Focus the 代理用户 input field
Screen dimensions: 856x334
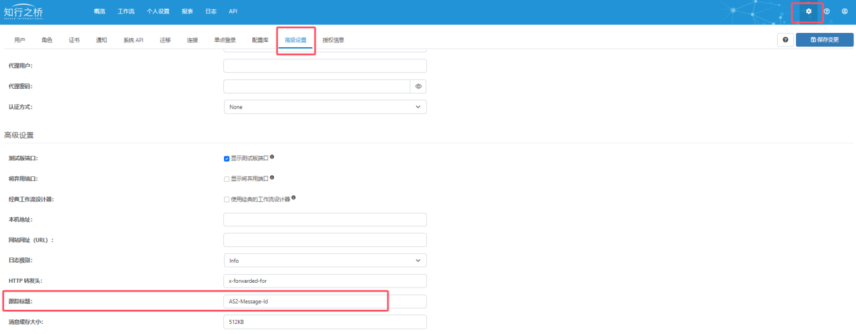click(x=324, y=66)
